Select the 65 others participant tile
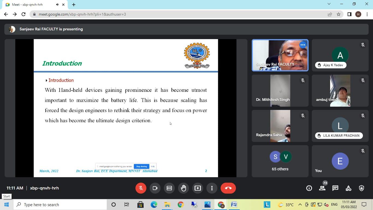This screenshot has height=210, width=373. click(280, 161)
